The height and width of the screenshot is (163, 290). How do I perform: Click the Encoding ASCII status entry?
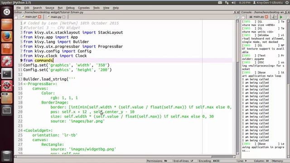[x=209, y=161]
